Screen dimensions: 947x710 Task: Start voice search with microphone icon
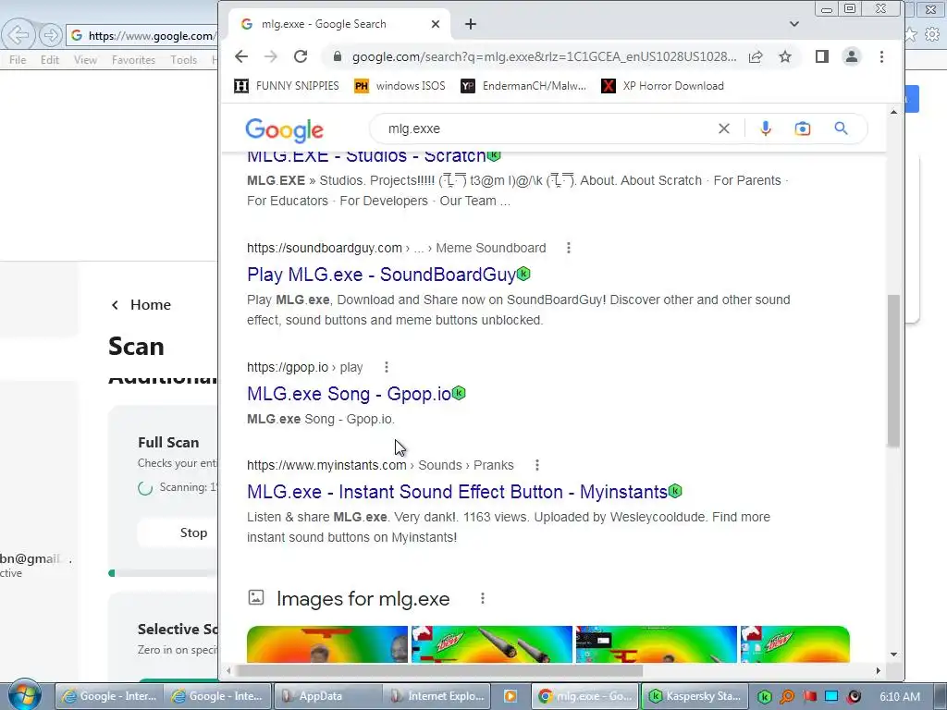coord(765,129)
